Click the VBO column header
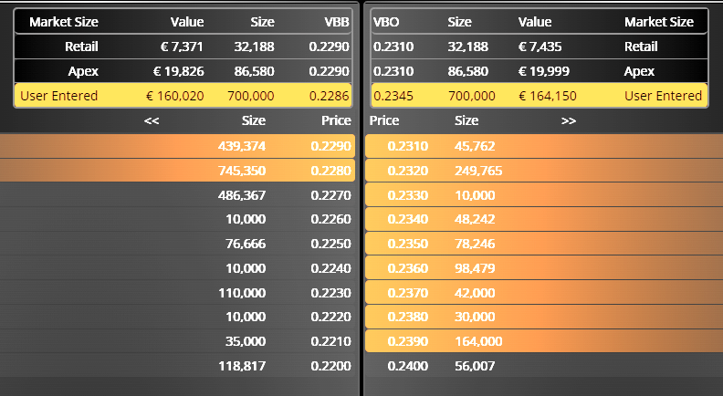Image resolution: width=723 pixels, height=396 pixels. pos(388,22)
